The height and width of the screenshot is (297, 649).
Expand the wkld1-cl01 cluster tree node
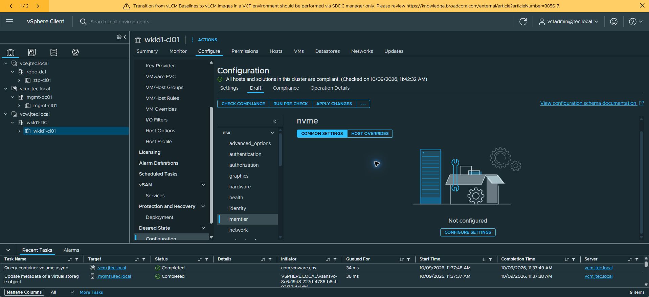point(19,131)
